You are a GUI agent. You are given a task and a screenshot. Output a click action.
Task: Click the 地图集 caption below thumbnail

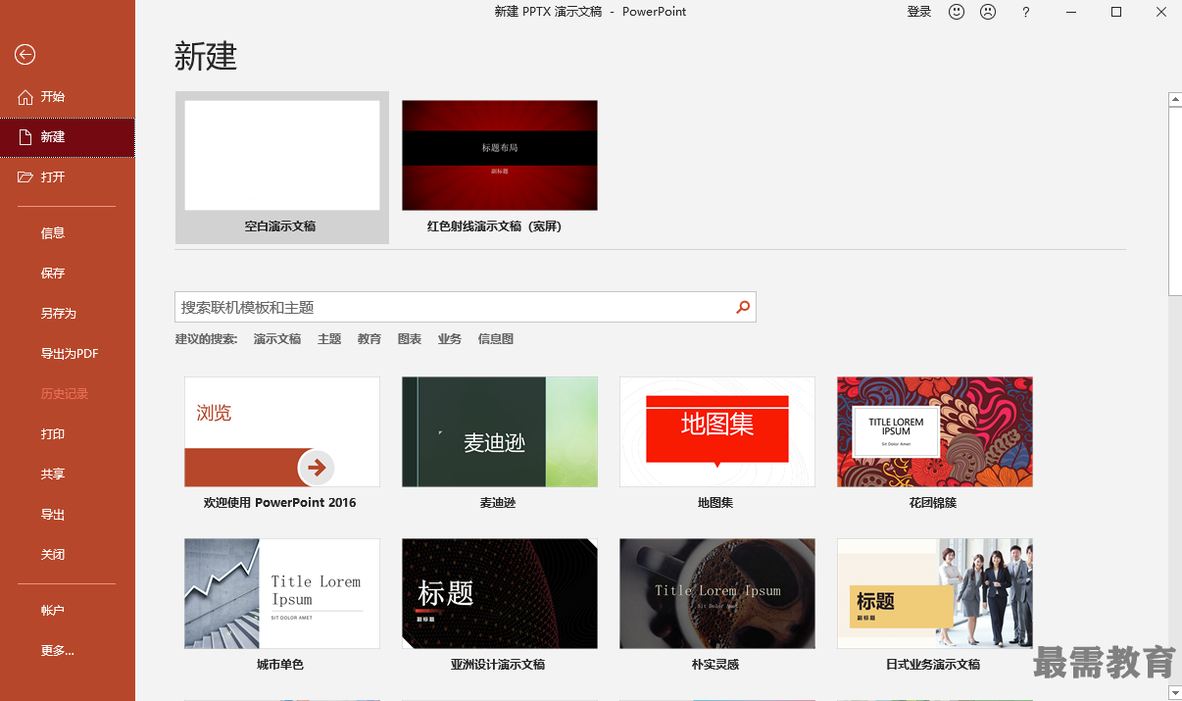point(715,503)
